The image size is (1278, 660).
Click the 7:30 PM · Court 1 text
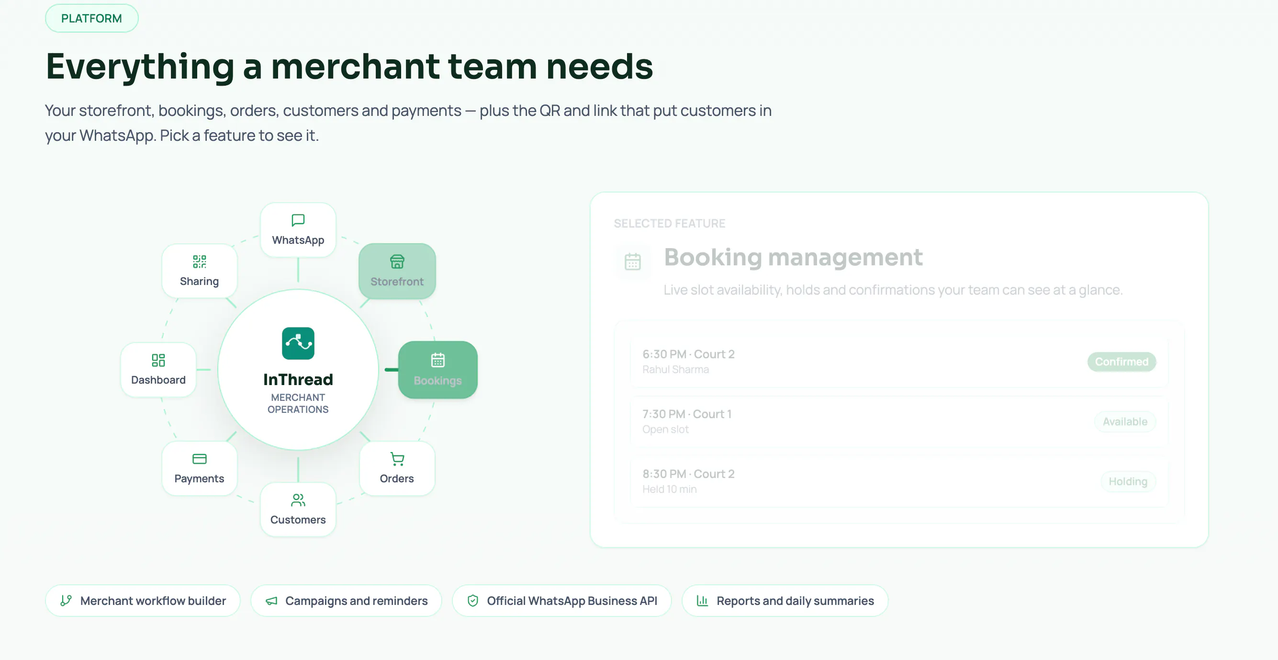(x=687, y=414)
